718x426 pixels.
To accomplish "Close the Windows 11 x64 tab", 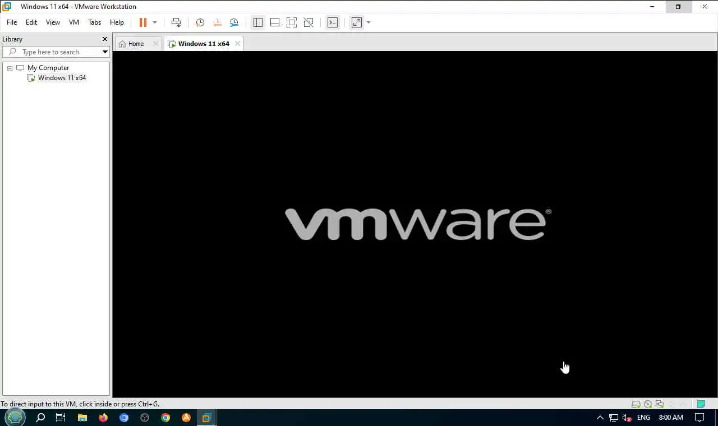I will 237,44.
